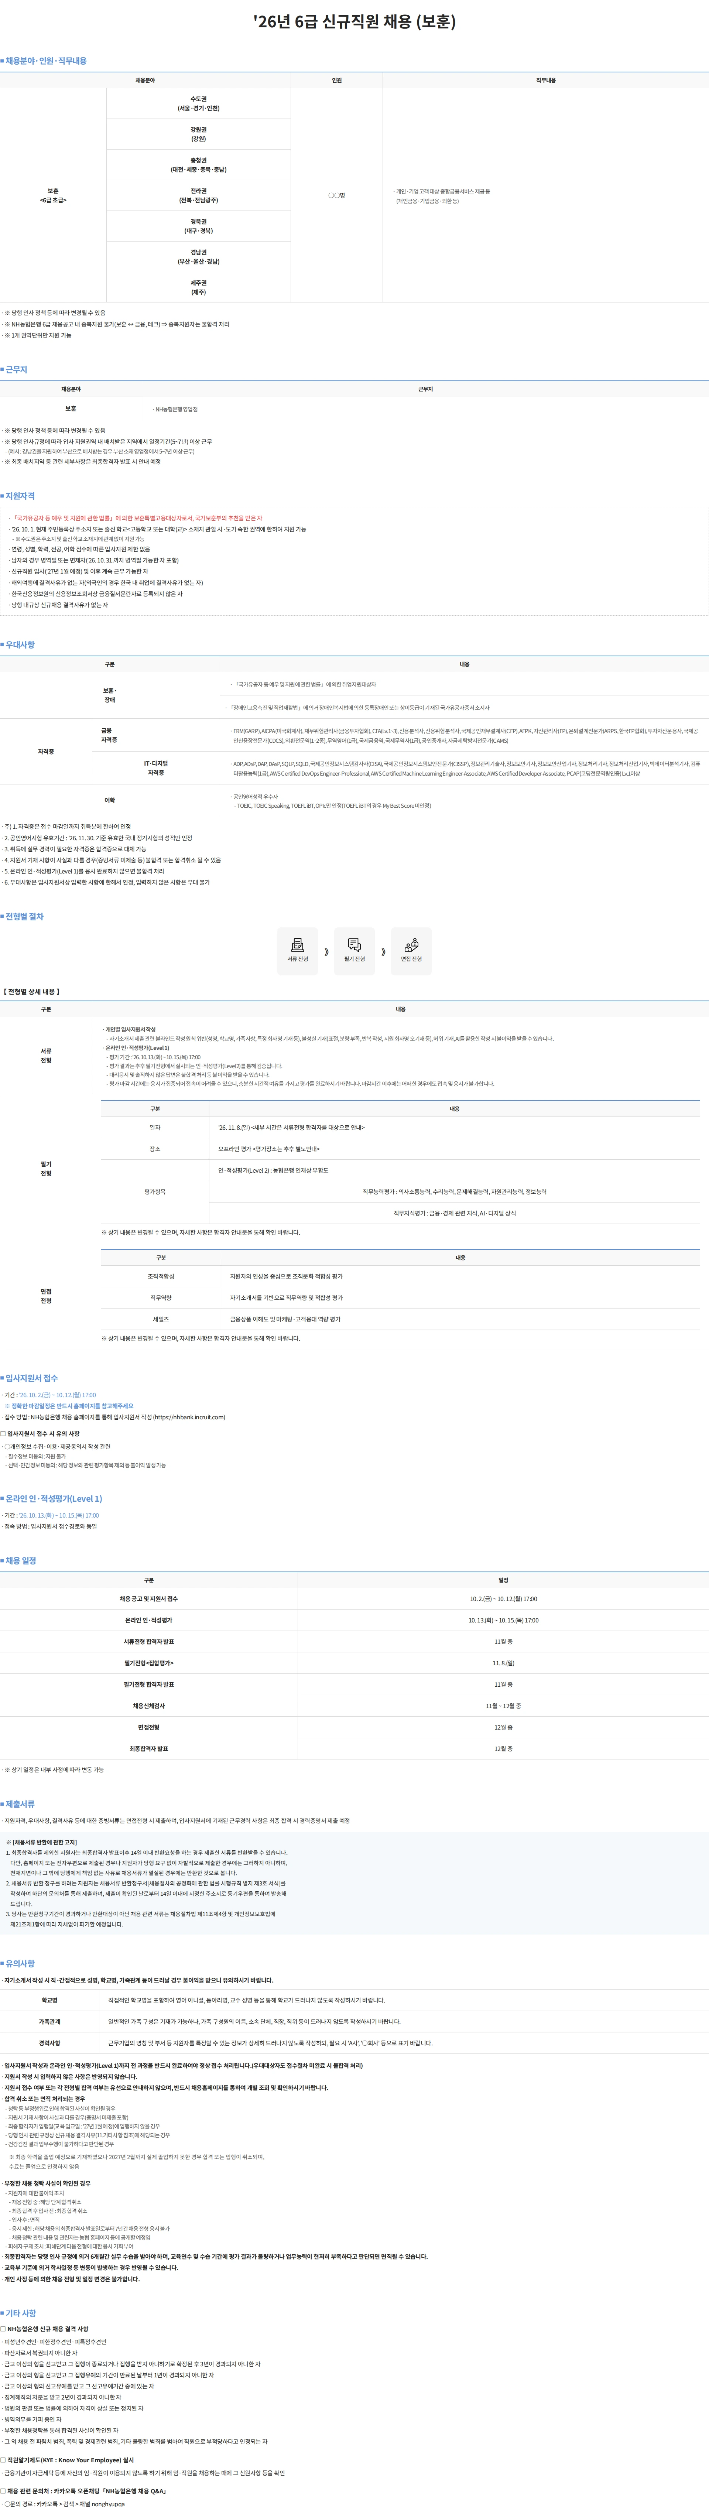Click the 채용신체검사 schedule row
This screenshot has height=2507, width=709.
click(x=354, y=1706)
